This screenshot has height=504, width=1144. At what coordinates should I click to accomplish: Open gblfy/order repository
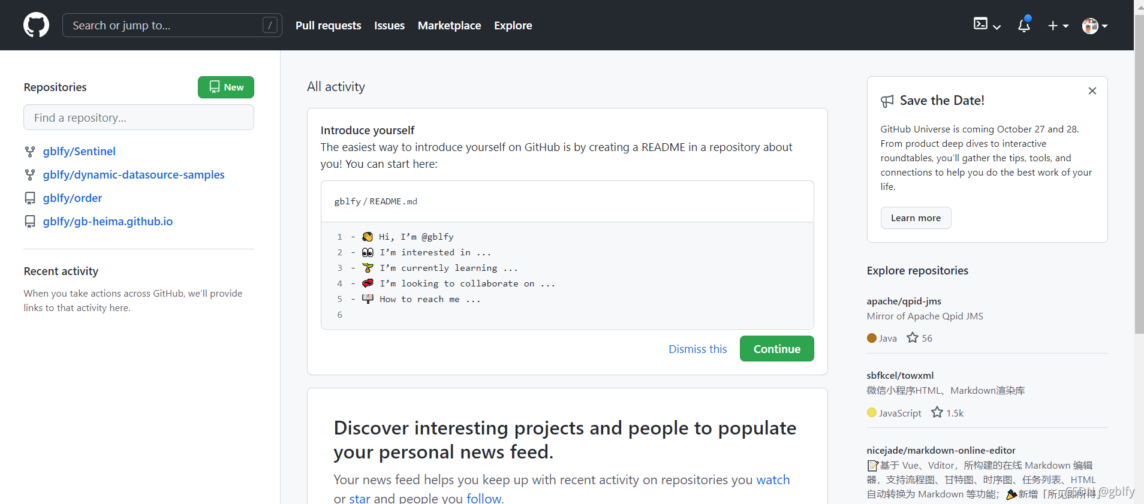[73, 198]
